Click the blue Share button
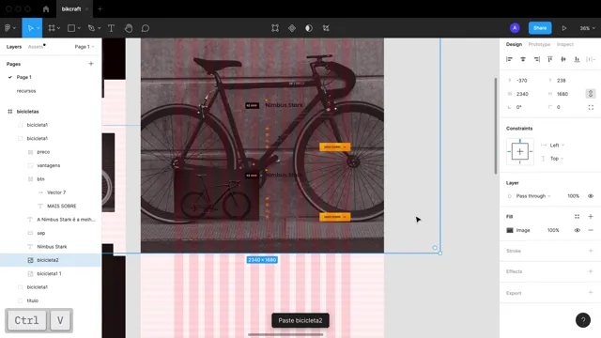 pos(540,28)
